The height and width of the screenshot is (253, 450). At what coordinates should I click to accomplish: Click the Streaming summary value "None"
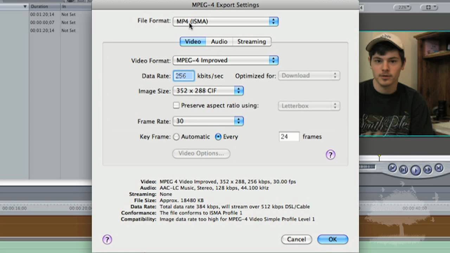coord(166,194)
